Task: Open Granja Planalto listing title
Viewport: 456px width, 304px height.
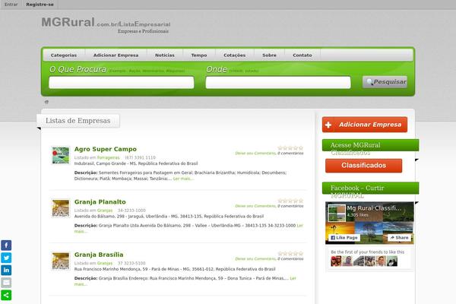Action: [100, 201]
